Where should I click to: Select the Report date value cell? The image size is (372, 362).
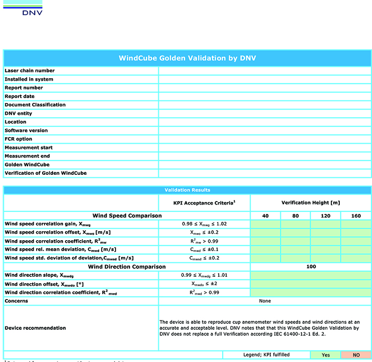(x=264, y=97)
